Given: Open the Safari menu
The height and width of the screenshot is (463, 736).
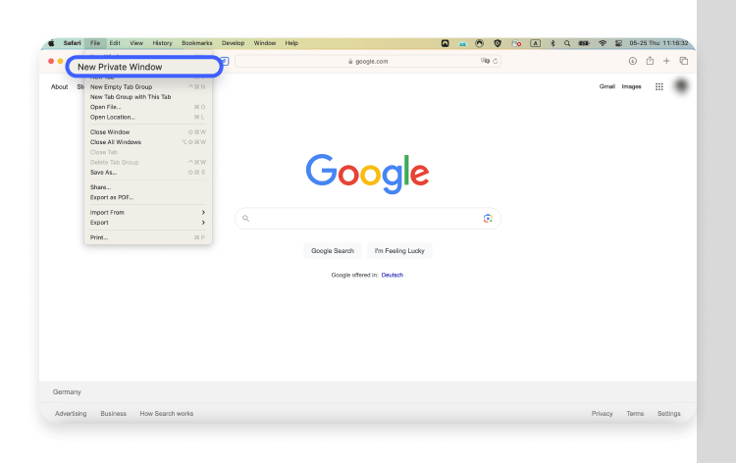Looking at the screenshot, I should click(73, 43).
